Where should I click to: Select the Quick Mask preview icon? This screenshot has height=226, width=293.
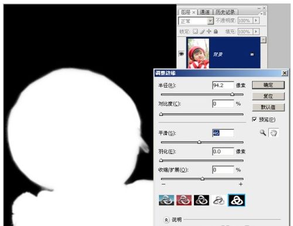point(184,200)
